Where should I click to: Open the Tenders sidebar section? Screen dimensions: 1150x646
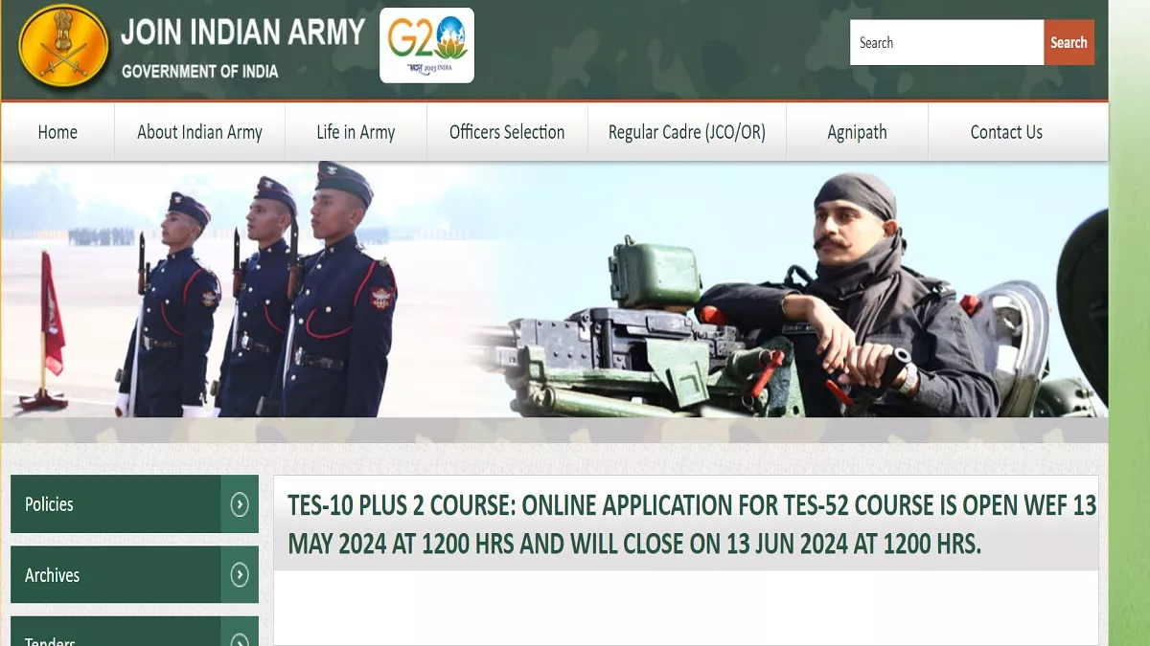click(115, 636)
